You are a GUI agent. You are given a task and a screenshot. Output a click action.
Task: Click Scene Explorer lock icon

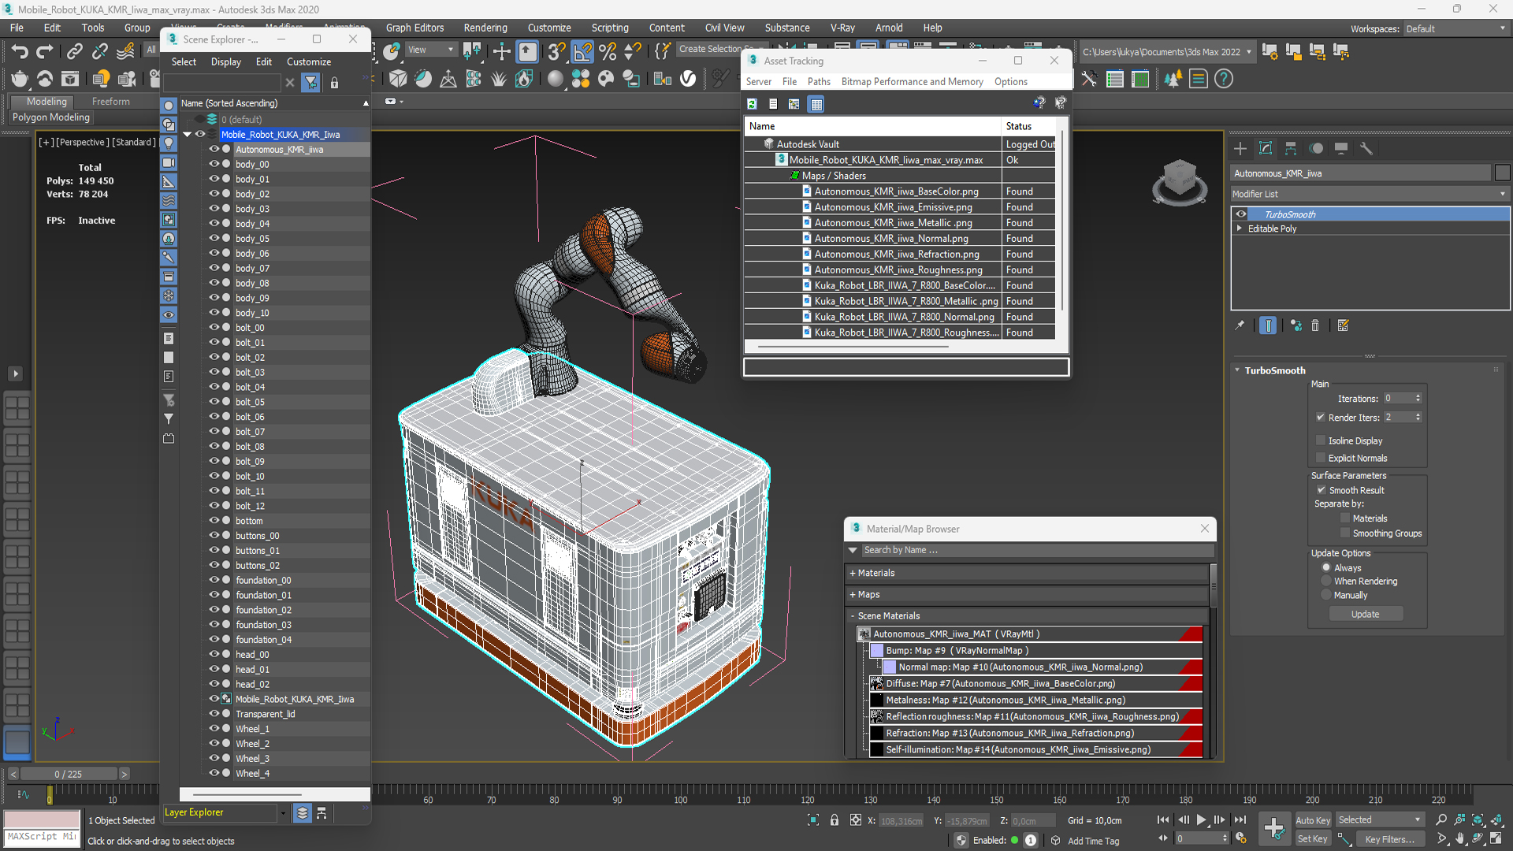334,82
